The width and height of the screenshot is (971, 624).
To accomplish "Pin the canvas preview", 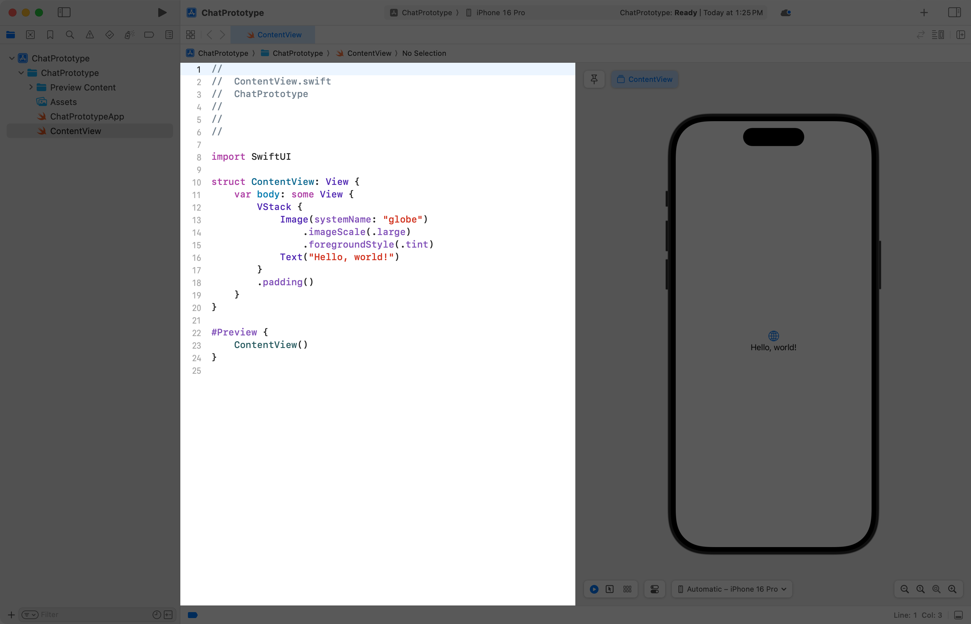I will 594,79.
